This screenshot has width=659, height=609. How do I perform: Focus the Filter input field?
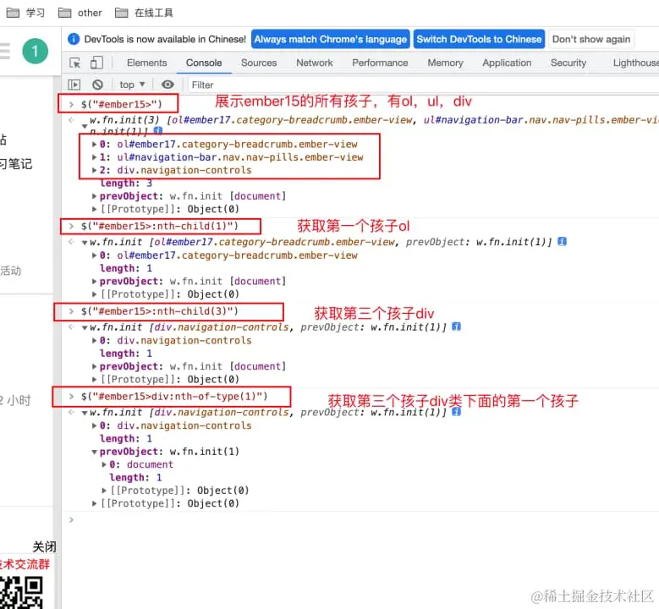[422, 85]
